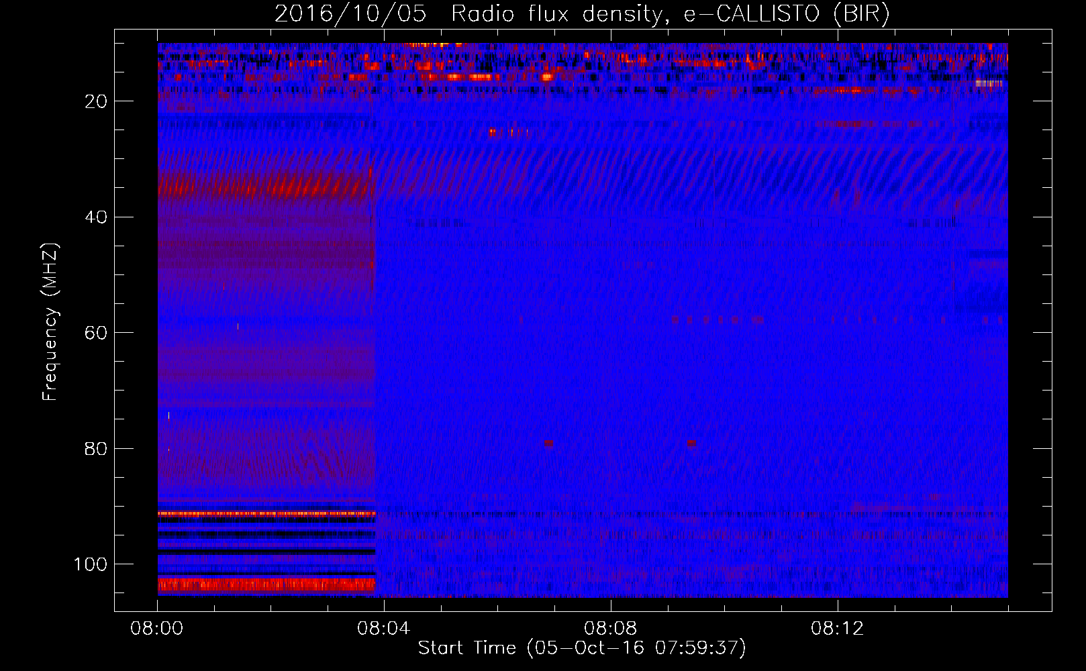Click the 60 frequency tick label
The image size is (1086, 671).
coord(97,333)
